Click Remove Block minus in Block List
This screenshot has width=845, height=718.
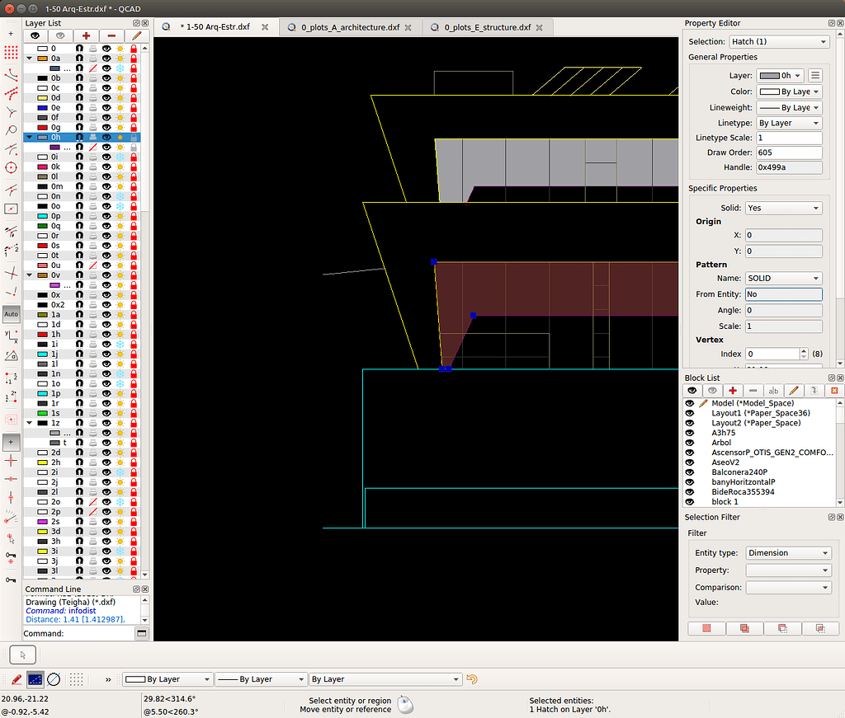click(753, 390)
